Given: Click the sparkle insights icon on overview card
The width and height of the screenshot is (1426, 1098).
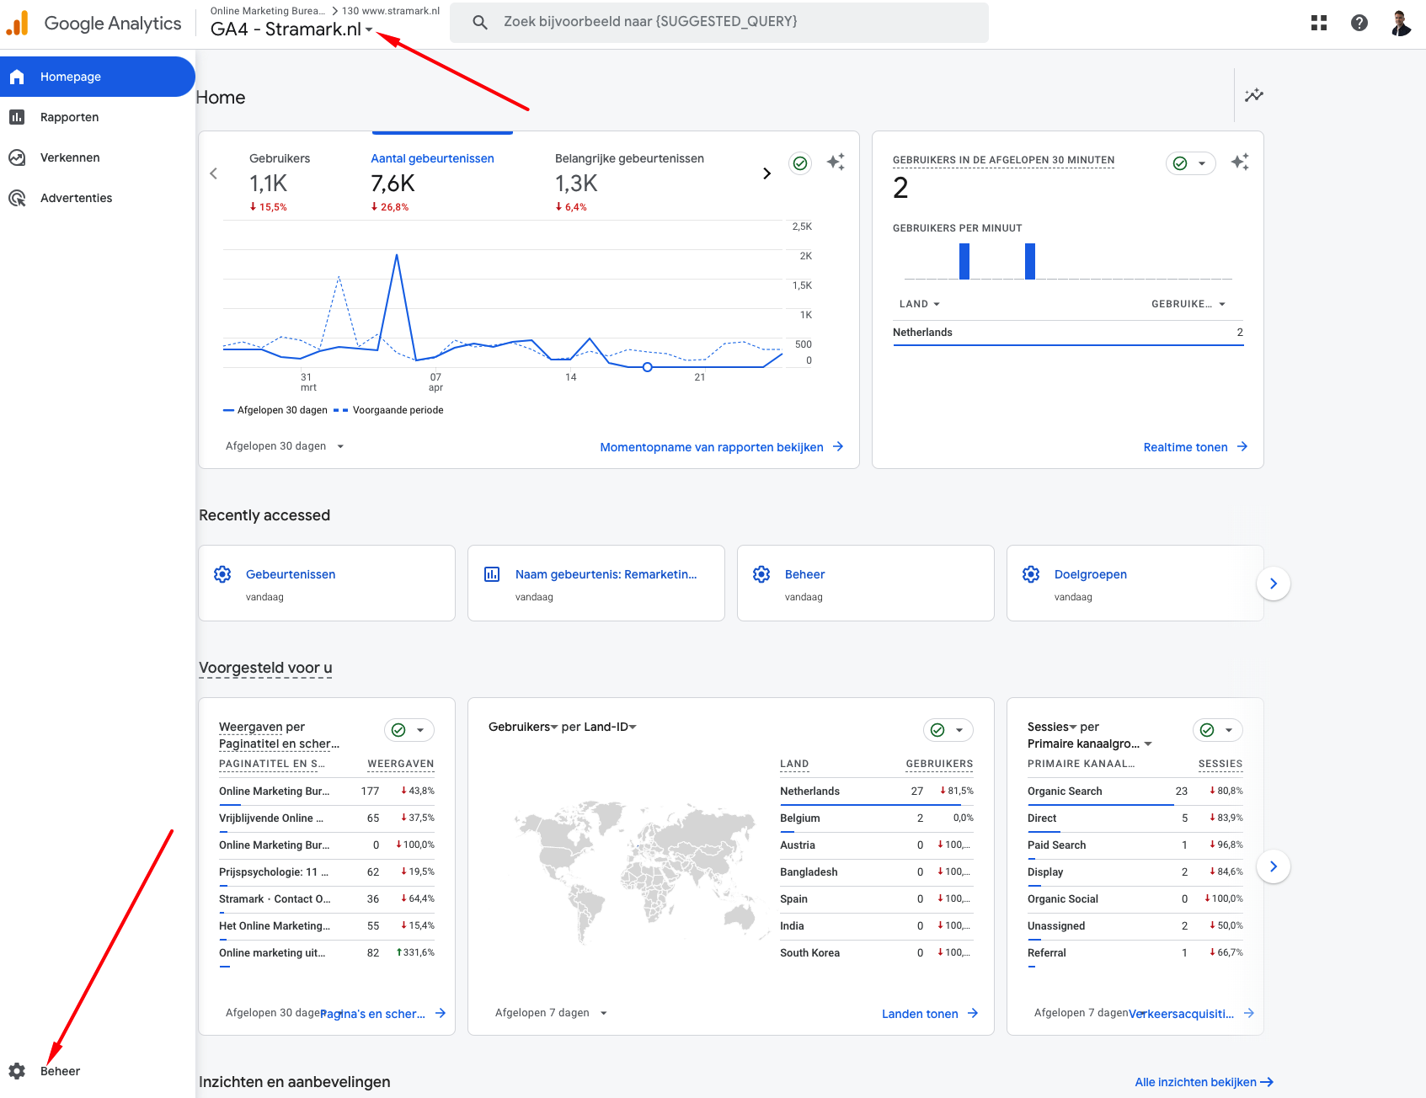Looking at the screenshot, I should pyautogui.click(x=835, y=163).
